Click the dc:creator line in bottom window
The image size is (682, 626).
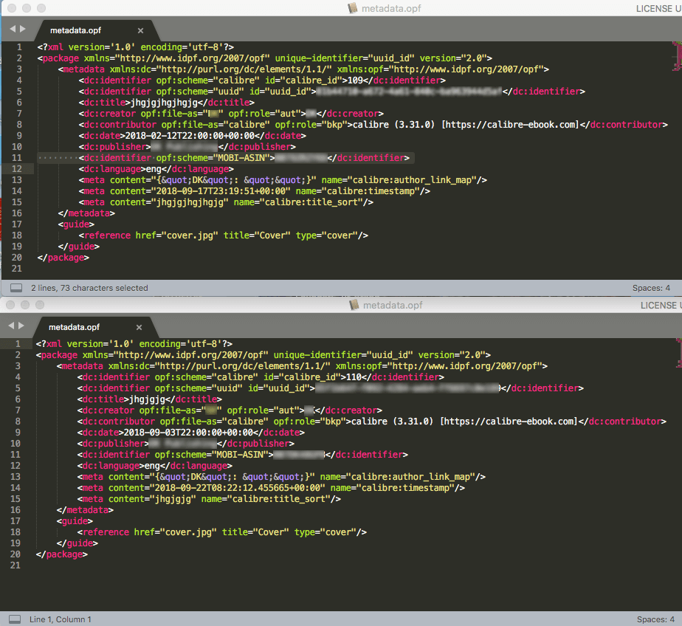coord(230,410)
